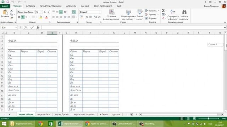Click the increase indent icon

tap(69, 17)
